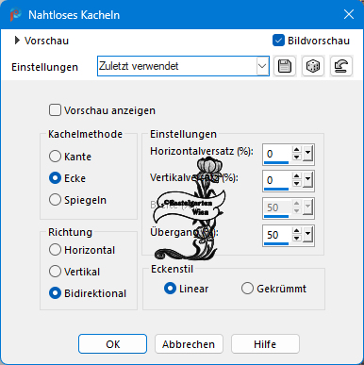Select the Kante tiling method

coord(55,157)
